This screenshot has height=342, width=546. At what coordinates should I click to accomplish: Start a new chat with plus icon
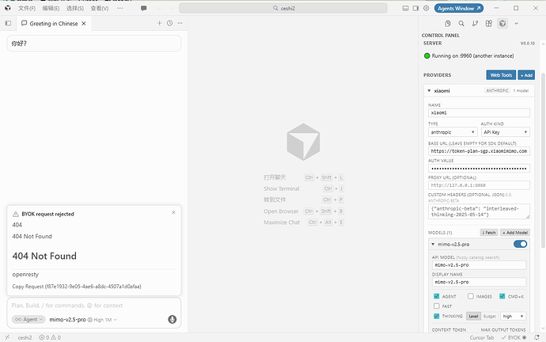tap(159, 23)
